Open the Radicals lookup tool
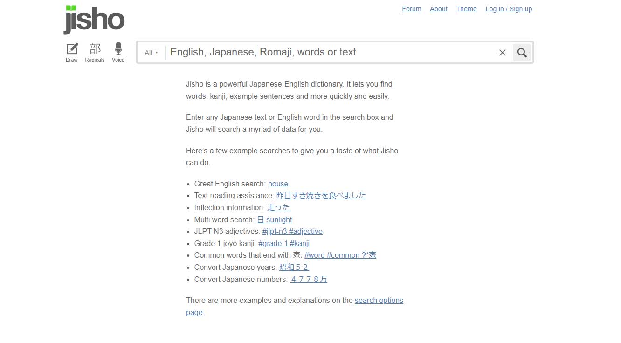The height and width of the screenshot is (343, 621). pos(95,52)
